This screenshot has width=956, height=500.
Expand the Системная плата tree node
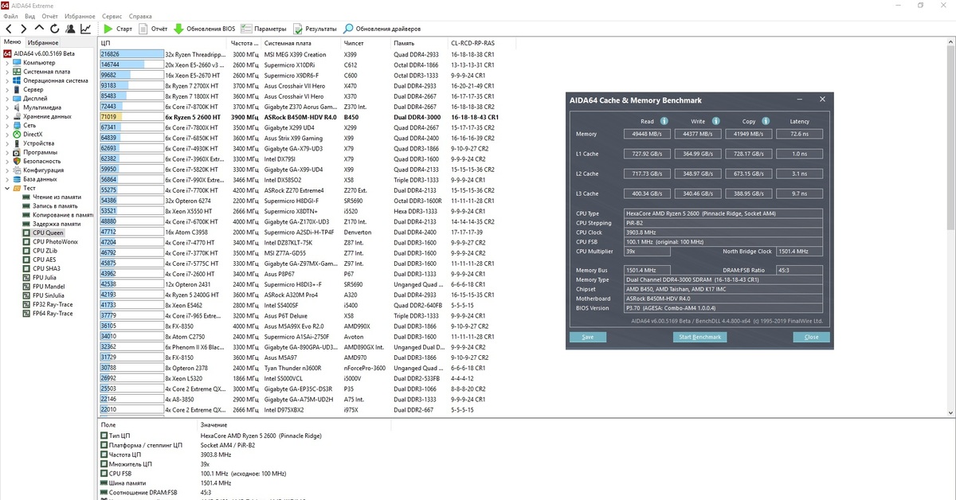(7, 72)
